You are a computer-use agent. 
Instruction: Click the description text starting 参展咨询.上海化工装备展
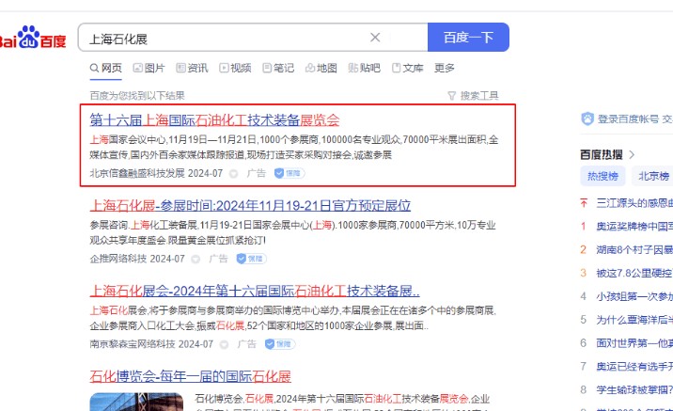(292, 232)
